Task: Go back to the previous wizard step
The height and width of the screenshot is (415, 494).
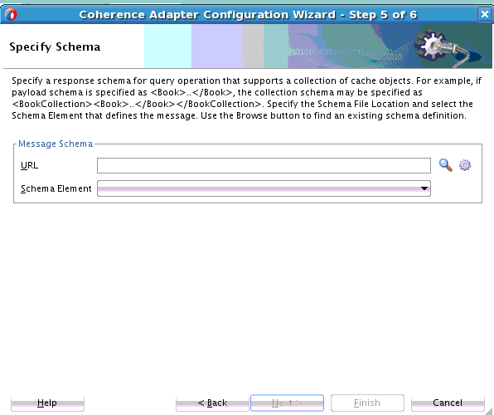Action: [x=212, y=403]
